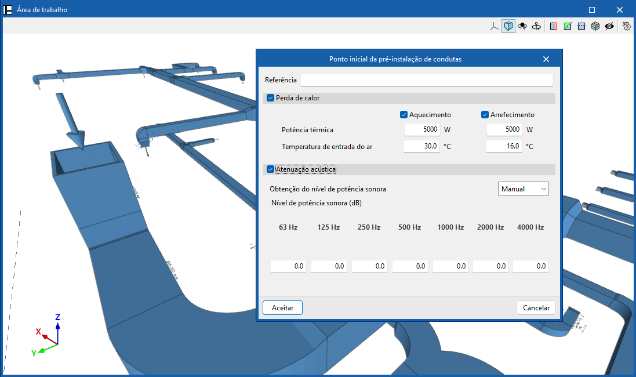The image size is (636, 377).
Task: Close the Ponto inicial dialog with X
Action: (546, 59)
